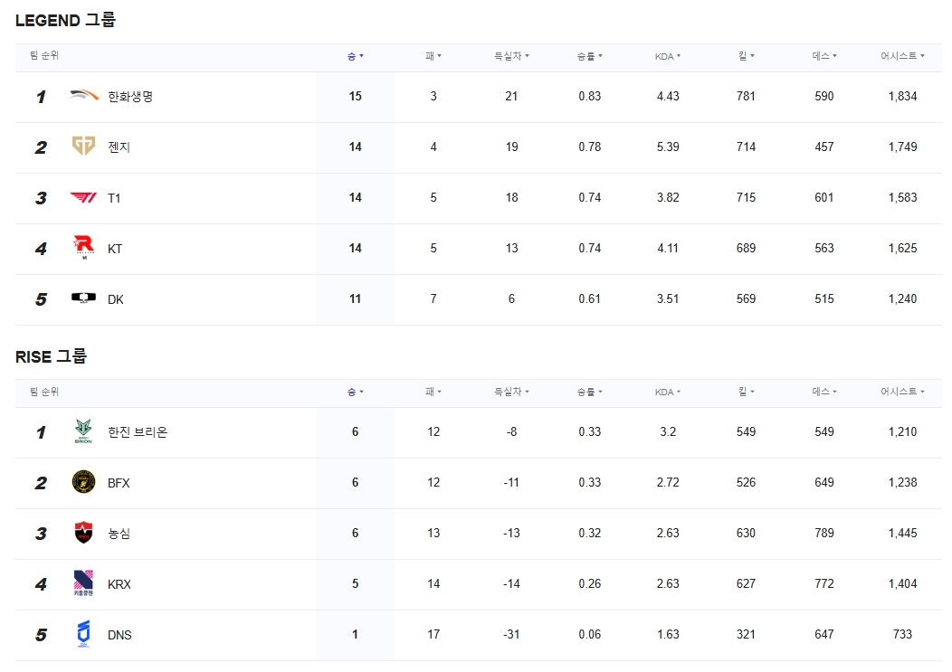The height and width of the screenshot is (672, 952).
Task: Sort RISE group by 득실차 column
Action: pos(511,392)
